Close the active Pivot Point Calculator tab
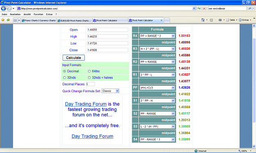This screenshot has height=153, width=256. [x=161, y=20]
